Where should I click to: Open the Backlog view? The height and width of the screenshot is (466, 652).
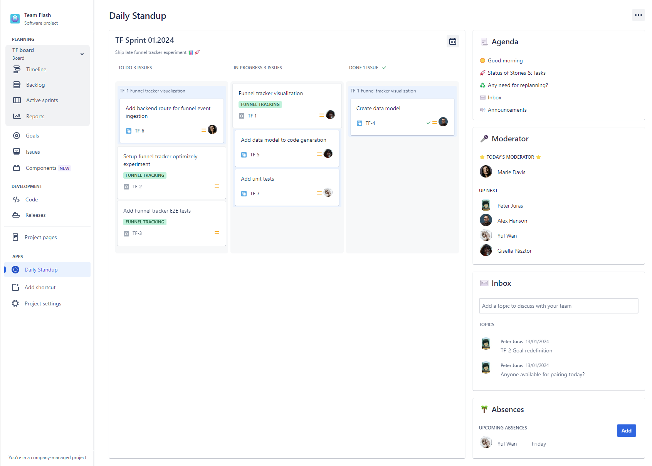35,85
